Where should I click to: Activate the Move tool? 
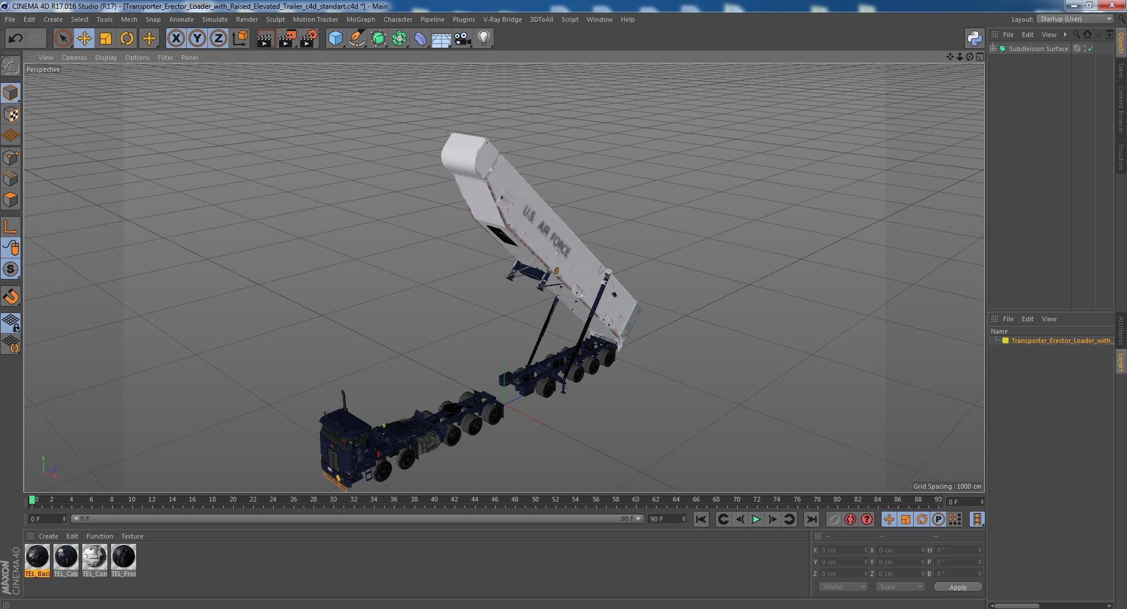point(84,39)
